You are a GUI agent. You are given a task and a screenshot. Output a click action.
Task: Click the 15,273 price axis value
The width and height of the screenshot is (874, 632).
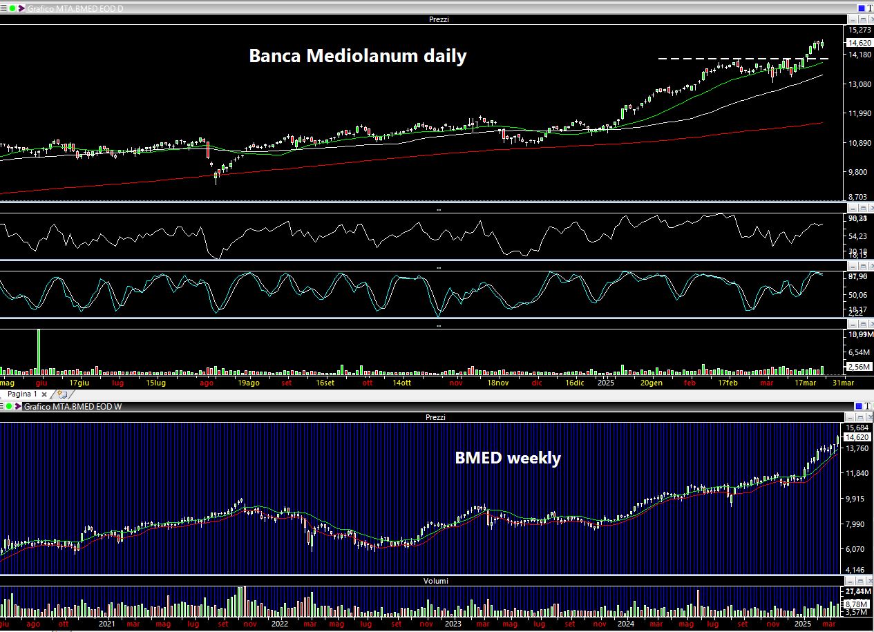(859, 30)
